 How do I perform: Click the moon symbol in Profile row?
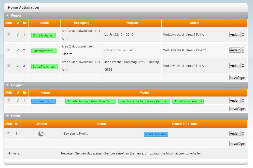coord(41,134)
